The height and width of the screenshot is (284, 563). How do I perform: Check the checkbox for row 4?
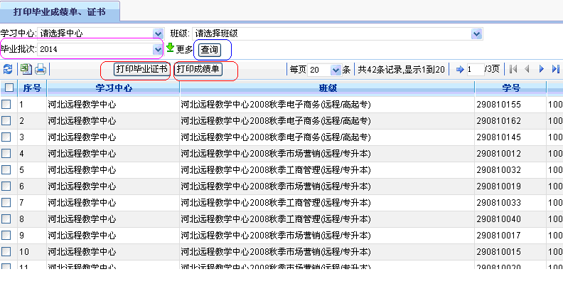(x=6, y=154)
